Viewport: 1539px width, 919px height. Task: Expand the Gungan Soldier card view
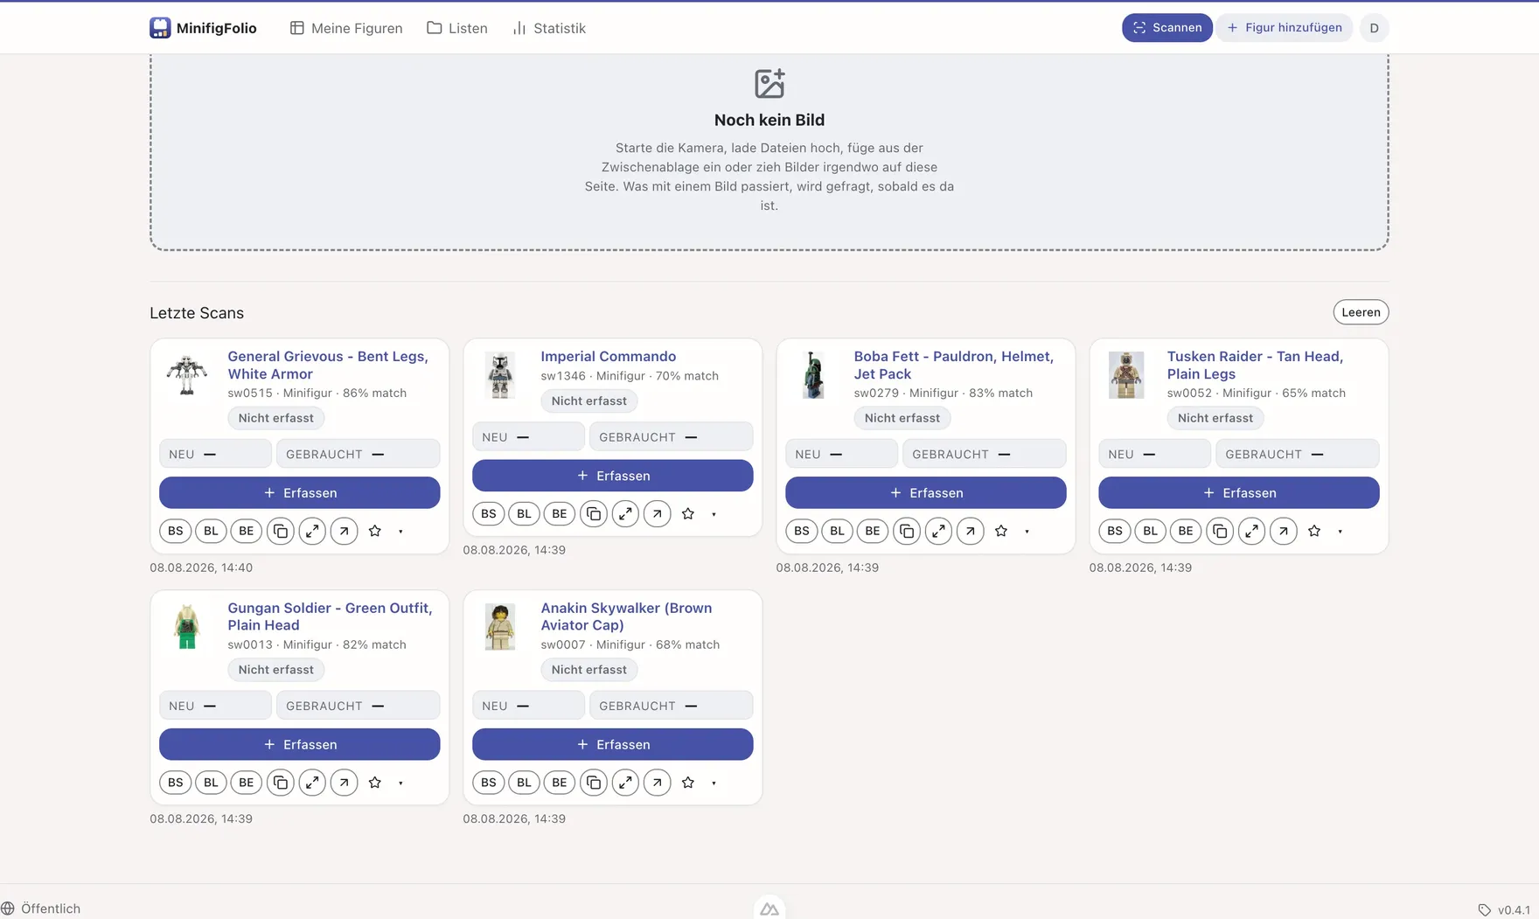pos(312,783)
